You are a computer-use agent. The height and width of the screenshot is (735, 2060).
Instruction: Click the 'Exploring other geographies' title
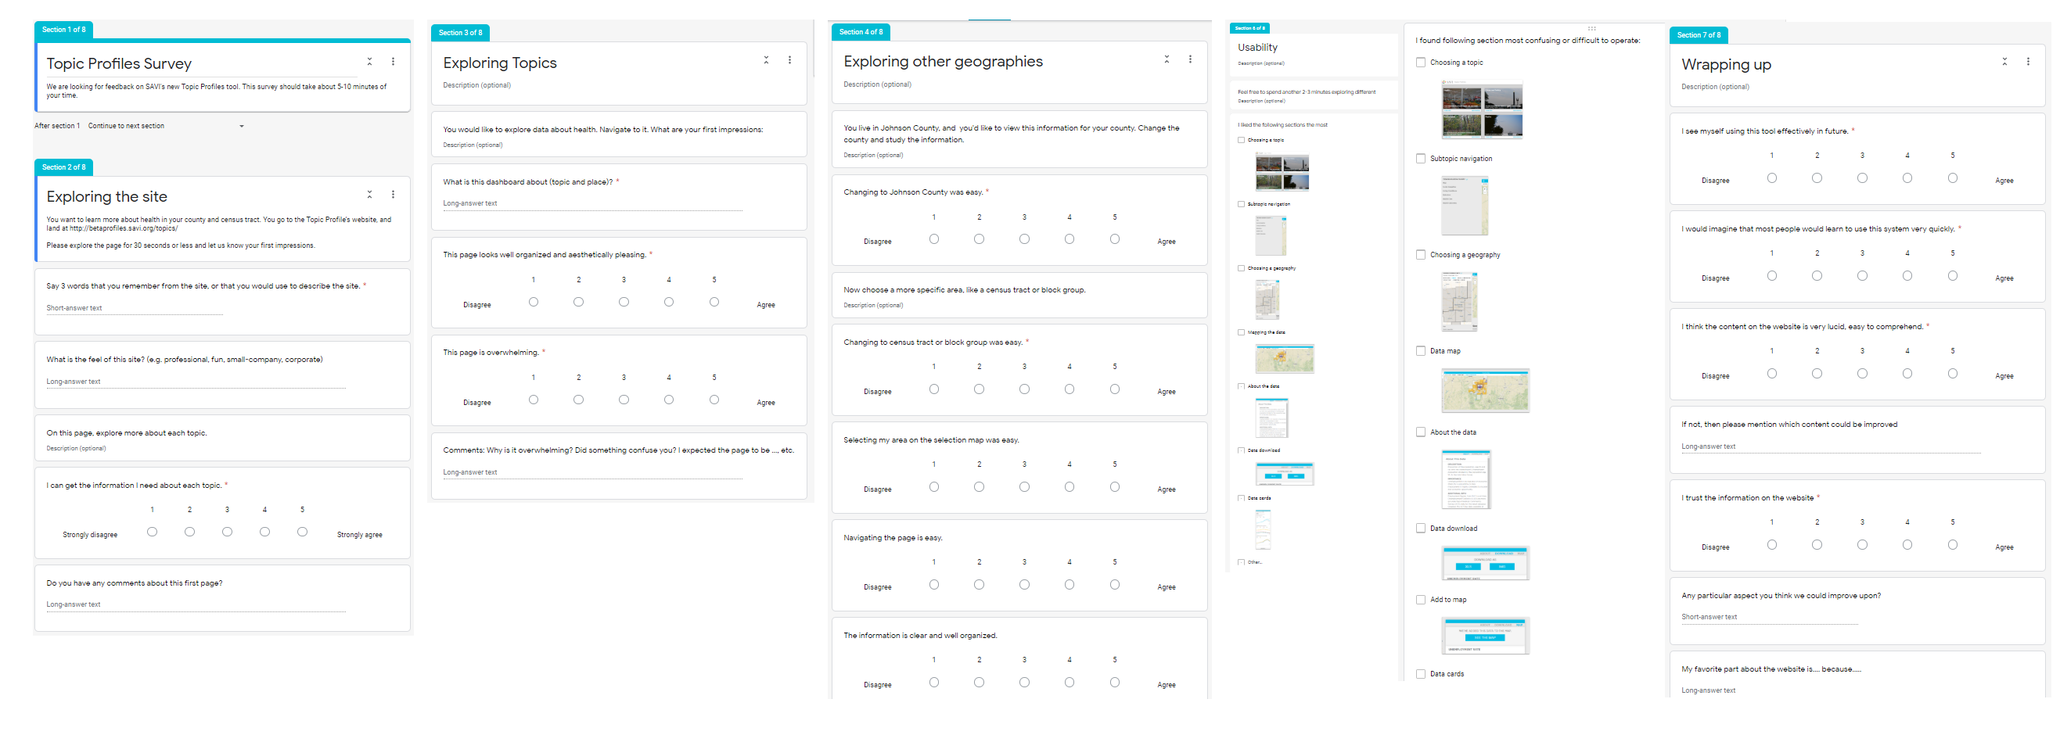click(x=943, y=62)
